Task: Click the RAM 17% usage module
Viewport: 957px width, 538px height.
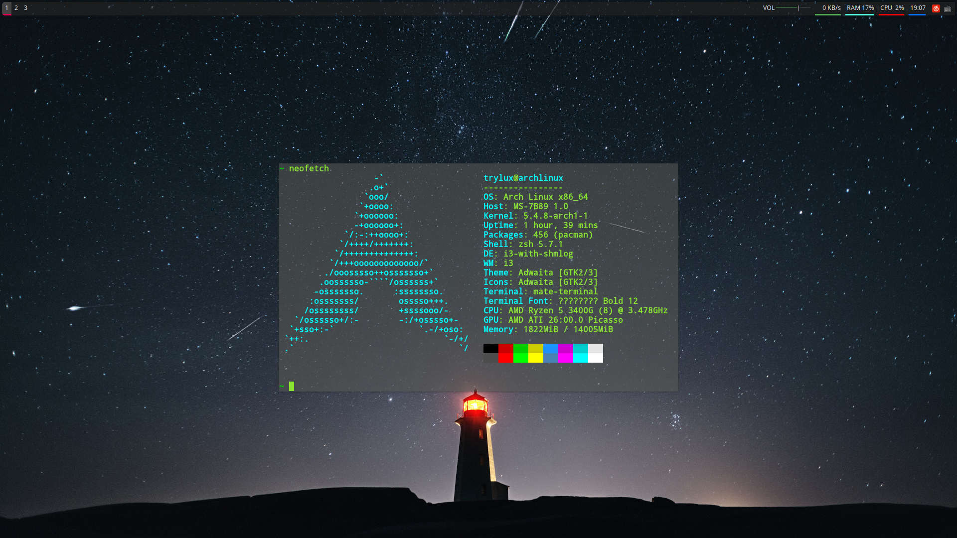Action: pos(860,8)
